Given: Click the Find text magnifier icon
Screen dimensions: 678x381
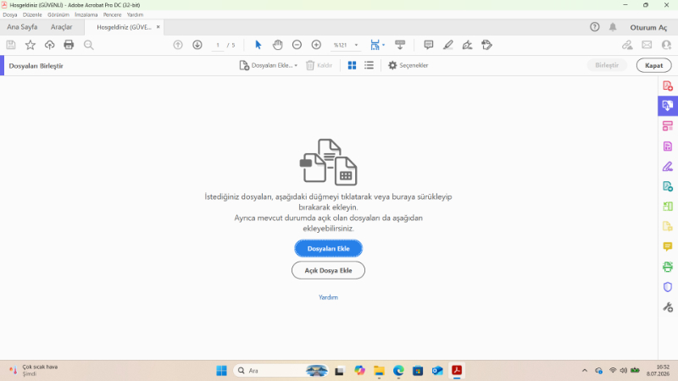Looking at the screenshot, I should pos(89,45).
